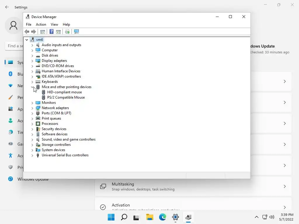Screen dimensions: 299x224
Task: Select the Computer category icon
Action: click(x=38, y=50)
